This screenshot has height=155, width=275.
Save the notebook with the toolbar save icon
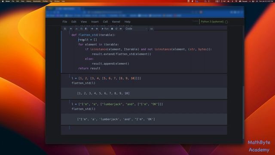[65, 29]
